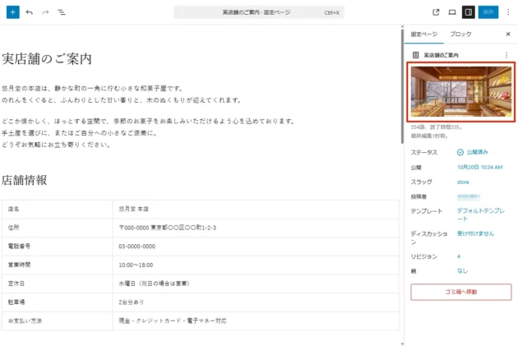
Task: Click the undo arrow icon
Action: (30, 12)
